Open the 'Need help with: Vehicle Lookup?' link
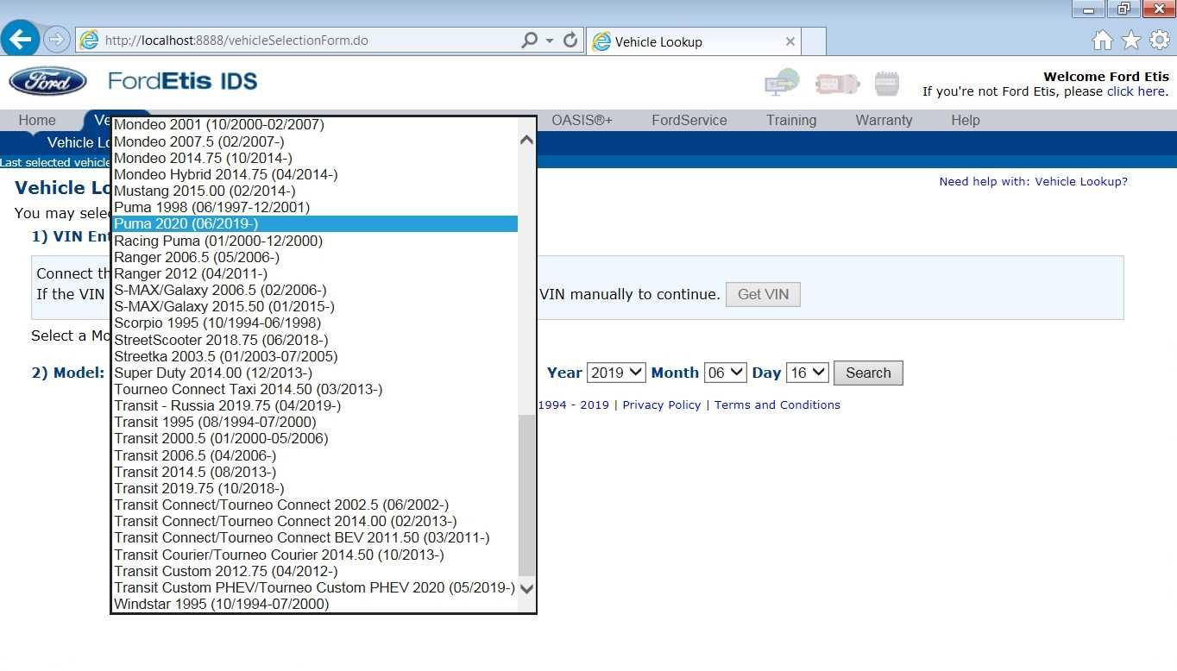This screenshot has height=671, width=1177. pyautogui.click(x=1033, y=181)
